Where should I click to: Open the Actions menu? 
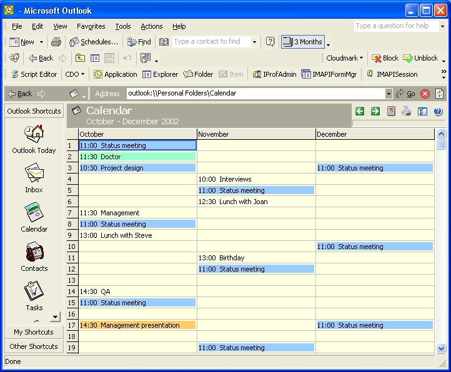(152, 26)
